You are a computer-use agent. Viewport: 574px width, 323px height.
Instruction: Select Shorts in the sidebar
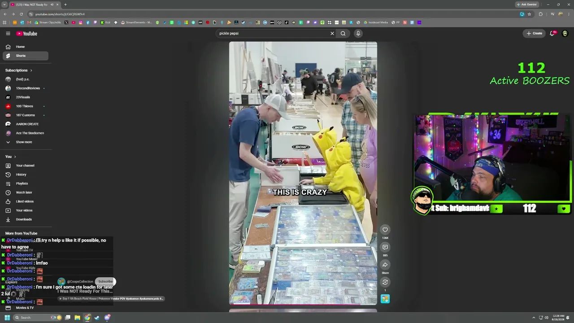[x=25, y=56]
